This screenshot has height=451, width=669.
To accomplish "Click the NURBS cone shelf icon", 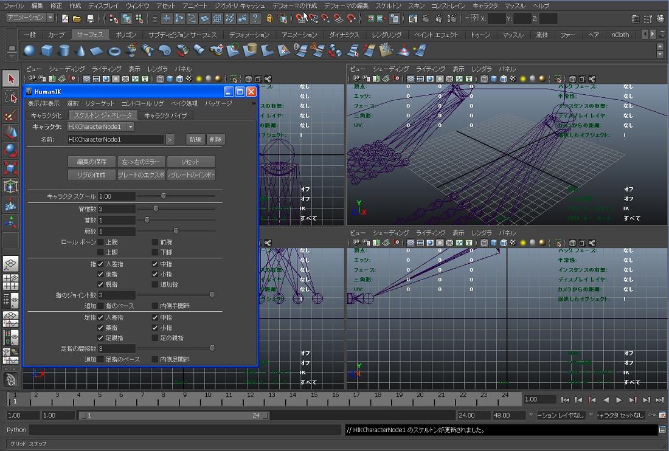I will coord(80,50).
